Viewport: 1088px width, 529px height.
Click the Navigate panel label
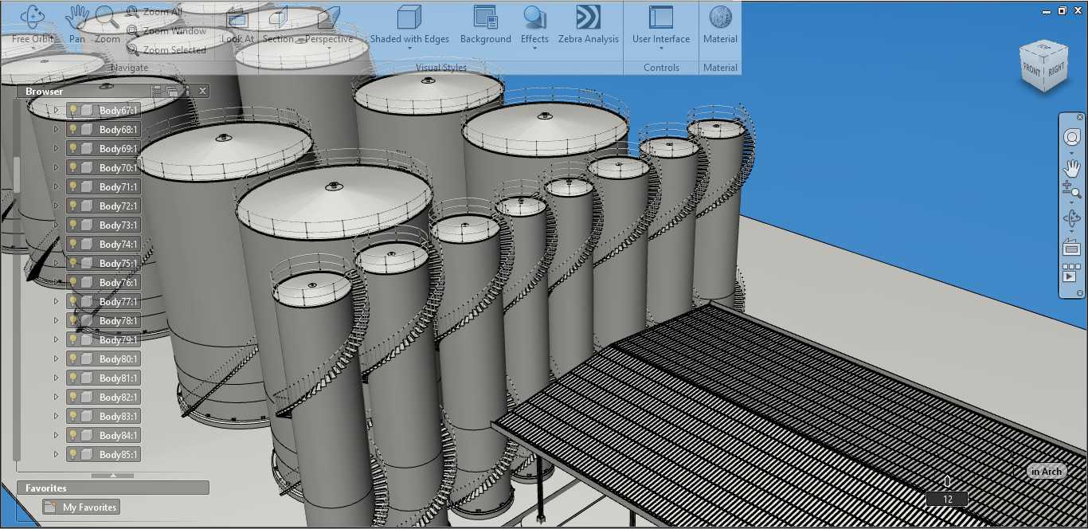coord(129,68)
